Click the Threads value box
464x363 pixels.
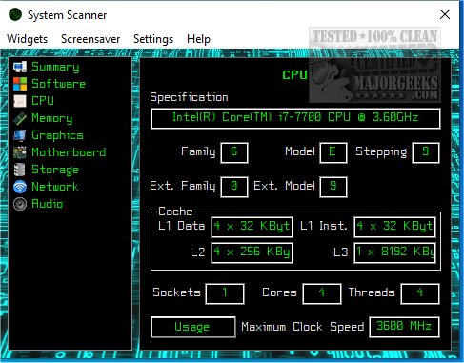[x=420, y=293]
